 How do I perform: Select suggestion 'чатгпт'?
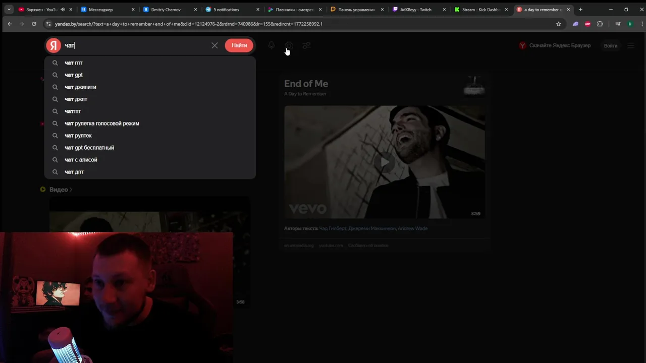coord(150,111)
